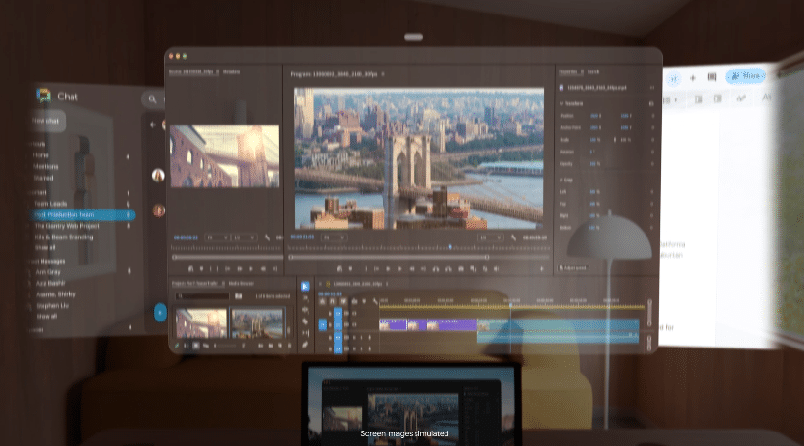Toggle sync lock on the top video track
This screenshot has height=446, width=804.
[346, 313]
